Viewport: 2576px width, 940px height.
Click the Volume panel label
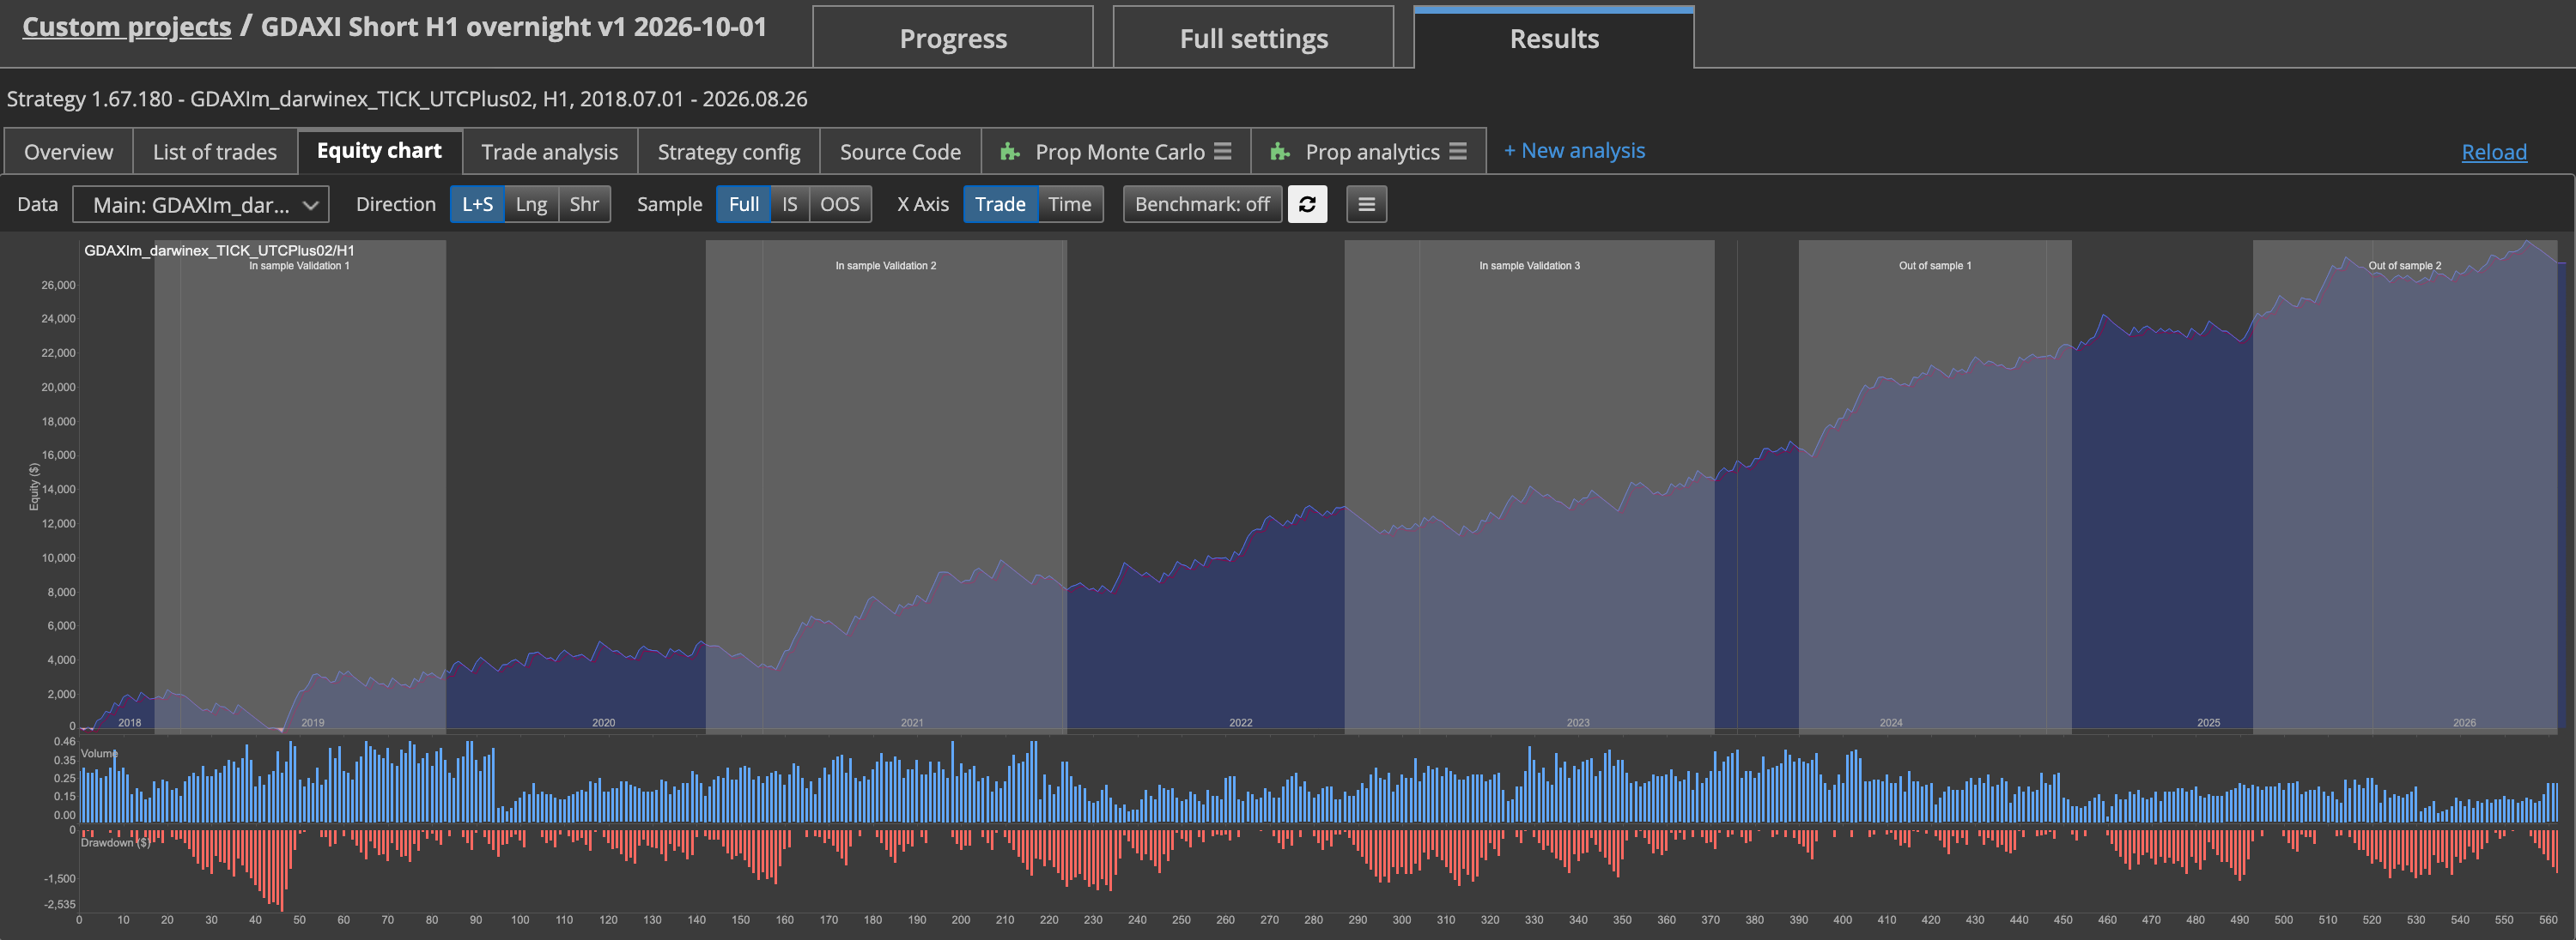click(x=99, y=753)
